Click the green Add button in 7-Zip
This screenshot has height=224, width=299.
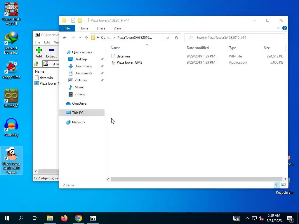pos(39,52)
